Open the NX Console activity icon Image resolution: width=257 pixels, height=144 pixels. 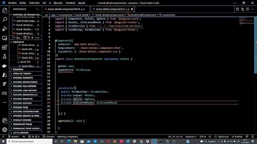(4, 93)
